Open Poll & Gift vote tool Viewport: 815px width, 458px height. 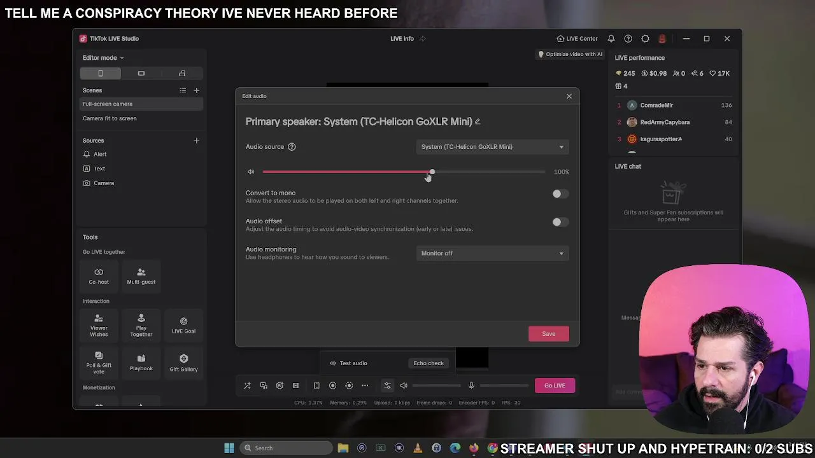(x=99, y=363)
